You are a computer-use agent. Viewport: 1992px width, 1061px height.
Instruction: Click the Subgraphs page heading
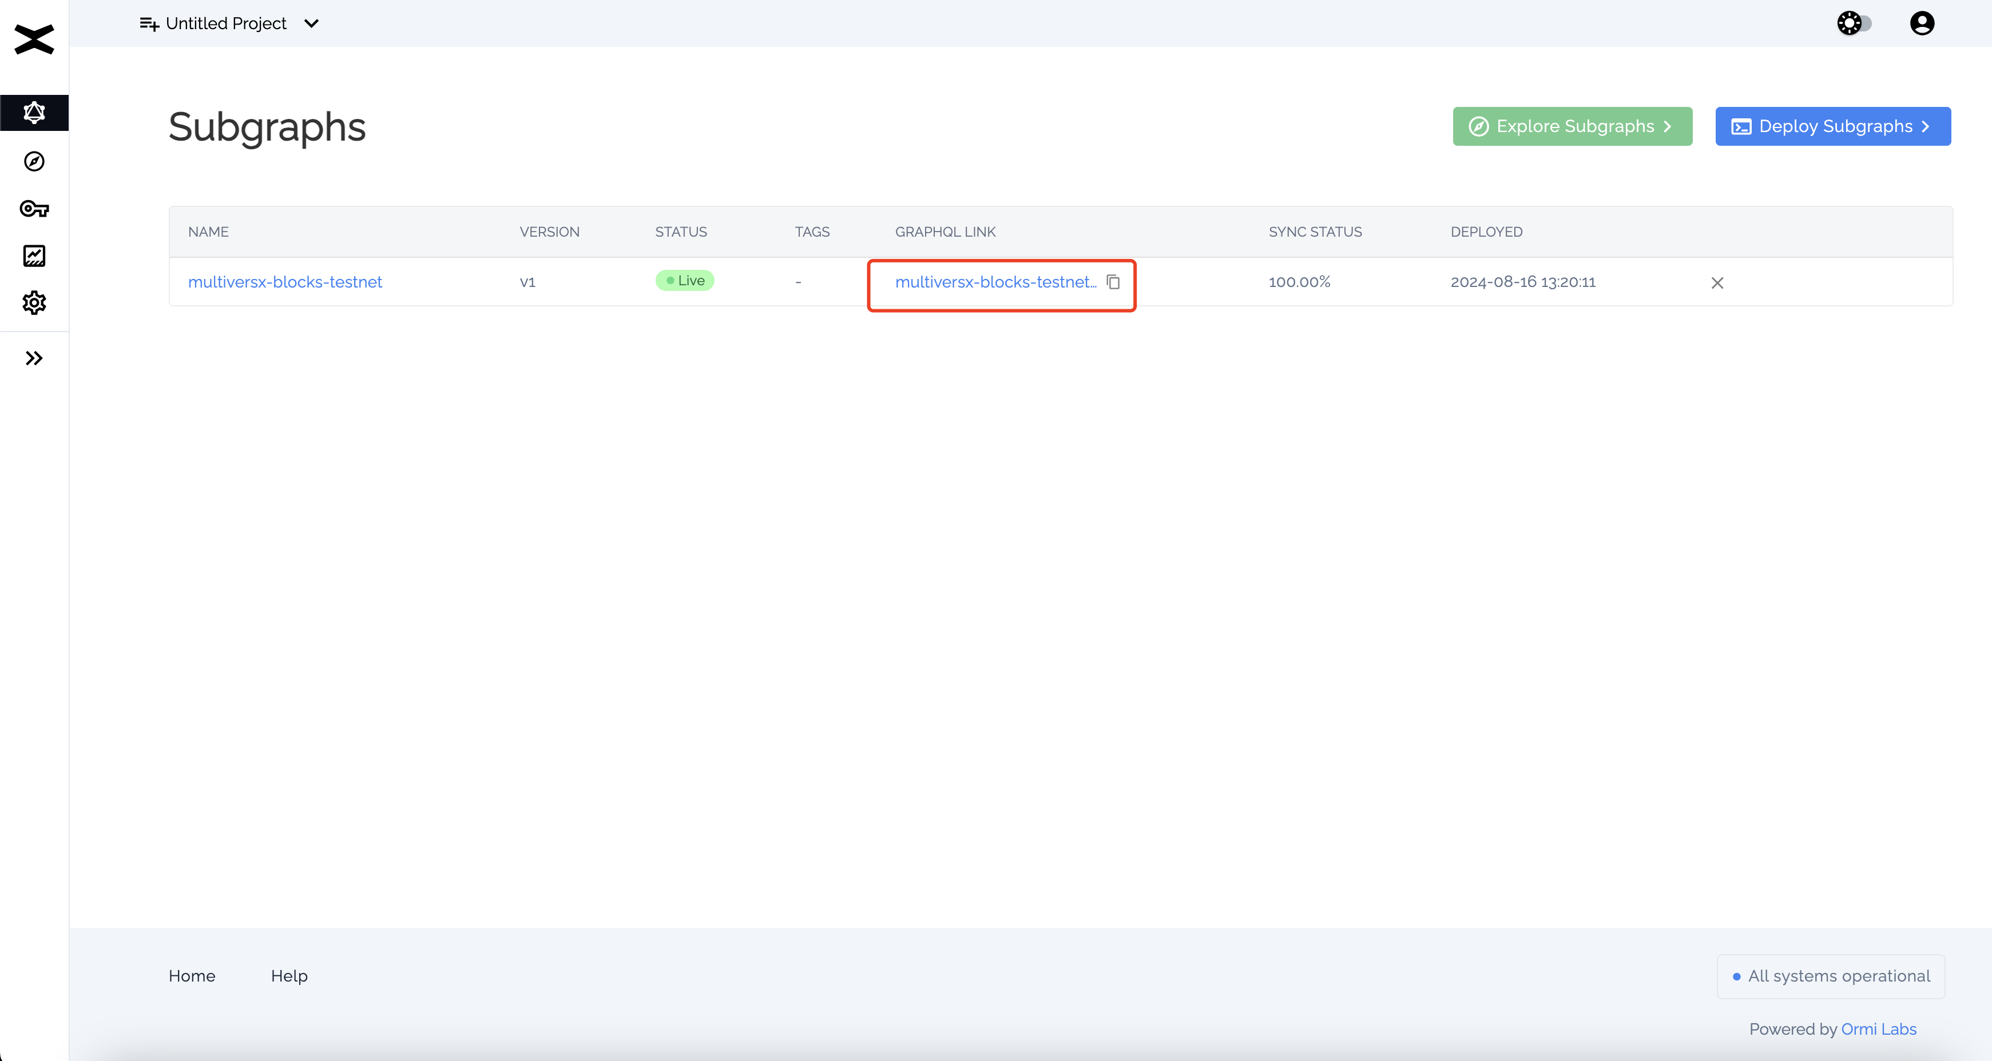click(267, 127)
